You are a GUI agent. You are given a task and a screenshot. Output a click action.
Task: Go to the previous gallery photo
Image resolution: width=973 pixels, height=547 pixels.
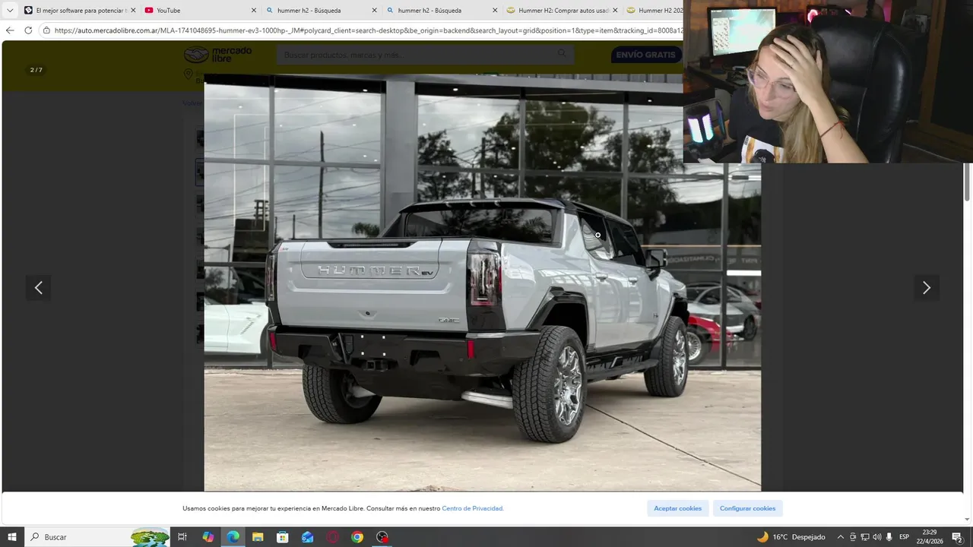coord(38,288)
